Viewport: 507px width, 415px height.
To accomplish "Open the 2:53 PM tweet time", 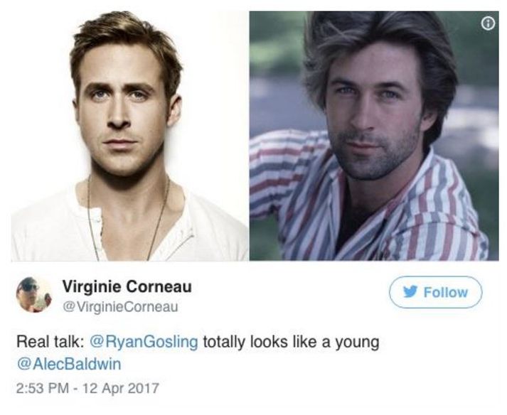I will point(43,388).
